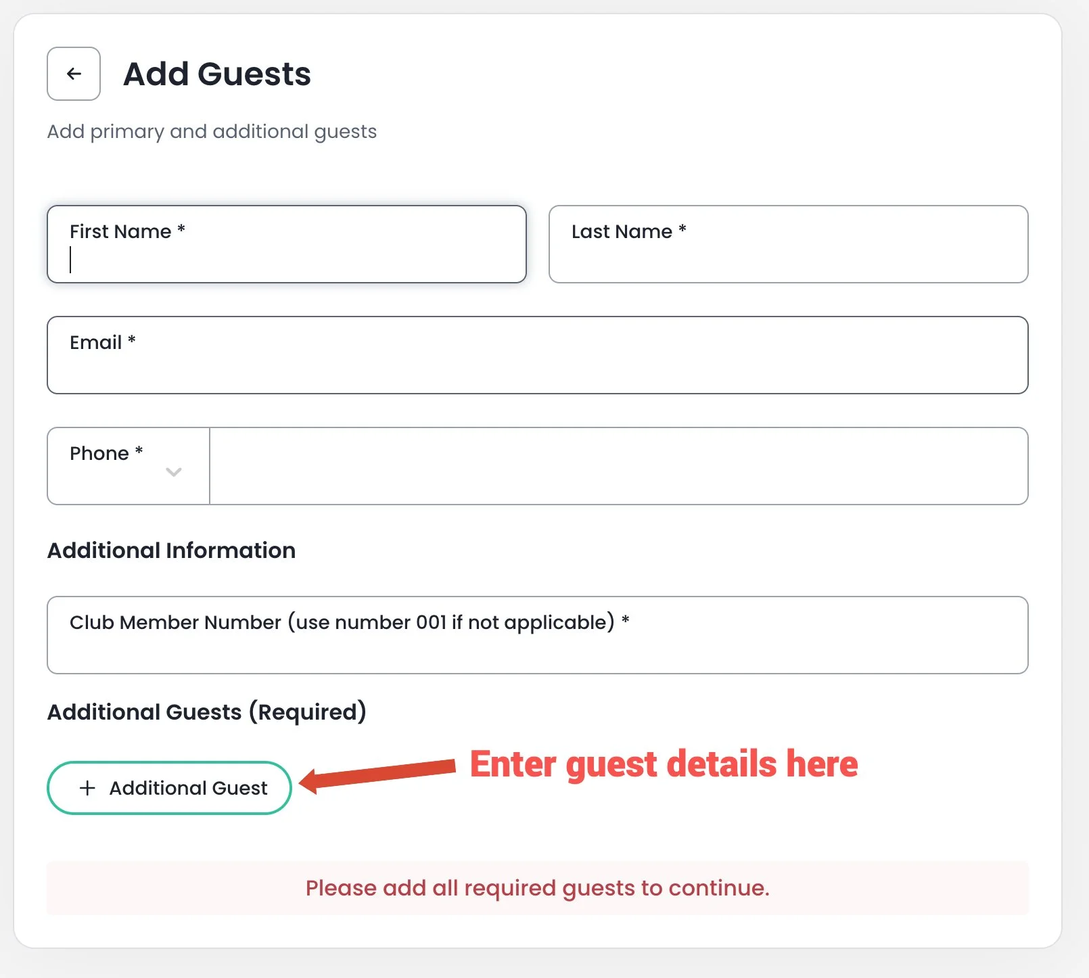Focus the phone number entry area
The image size is (1089, 978).
(x=619, y=466)
